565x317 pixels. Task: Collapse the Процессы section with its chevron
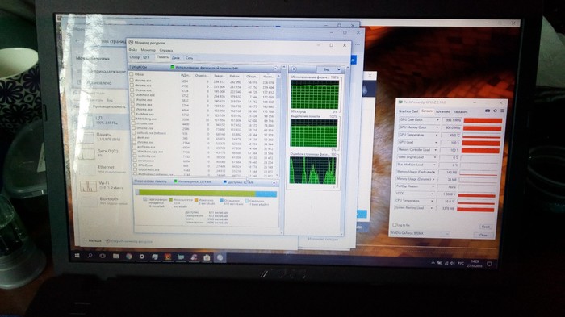(x=276, y=69)
